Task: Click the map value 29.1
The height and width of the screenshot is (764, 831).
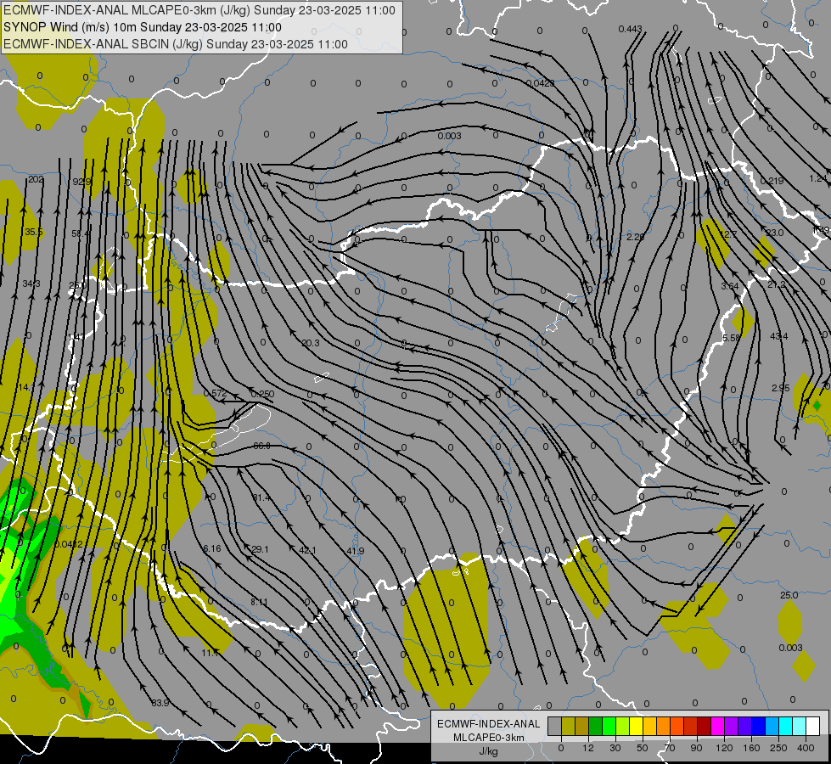Action: 260,549
